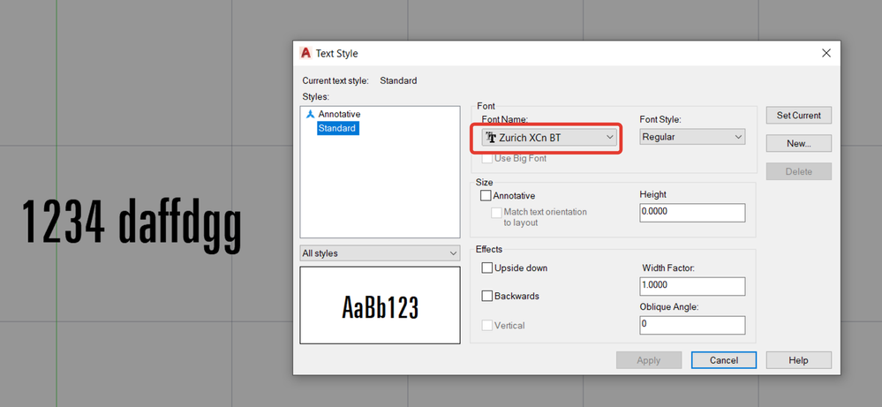Click the Cancel button
Image resolution: width=882 pixels, height=407 pixels.
click(x=724, y=360)
